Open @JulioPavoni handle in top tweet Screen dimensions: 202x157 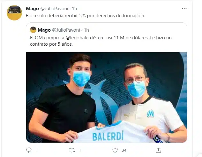point(54,9)
